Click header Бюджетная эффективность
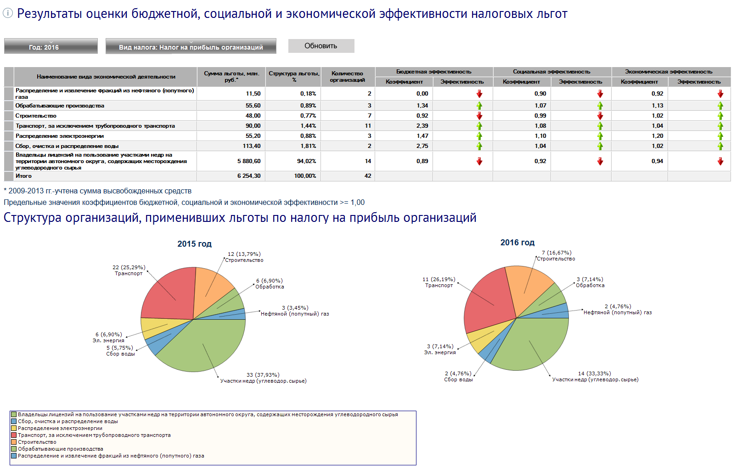This screenshot has width=742, height=475. tap(434, 72)
